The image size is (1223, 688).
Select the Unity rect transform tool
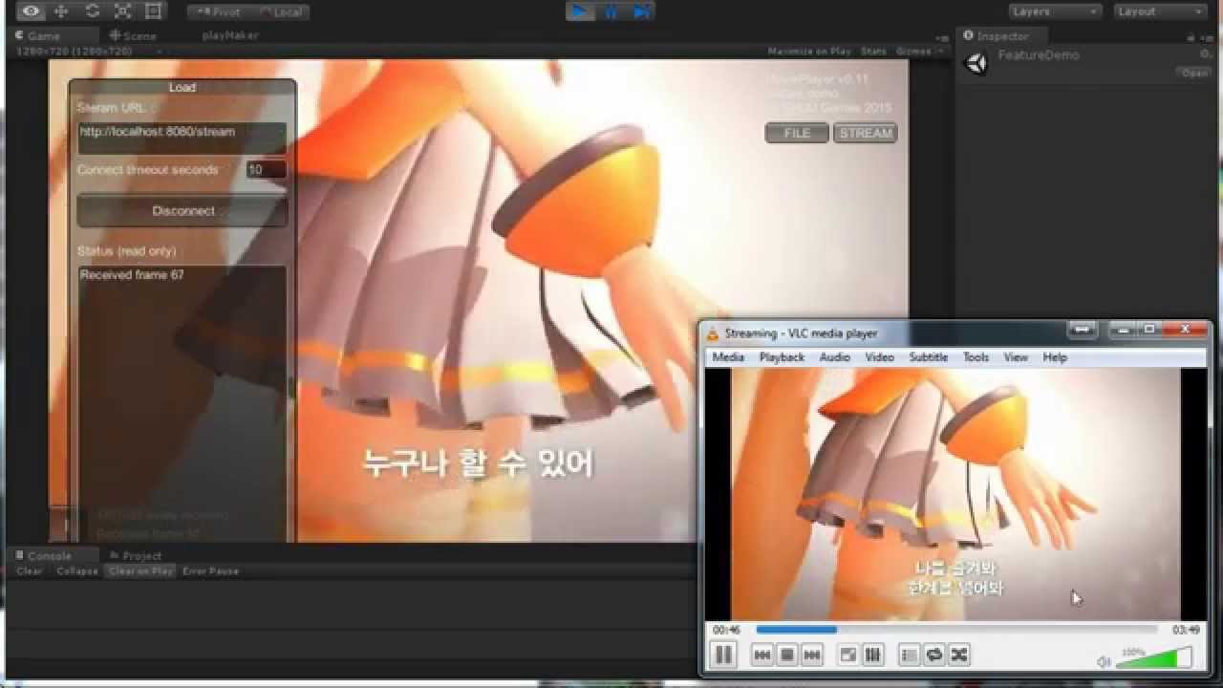[154, 11]
